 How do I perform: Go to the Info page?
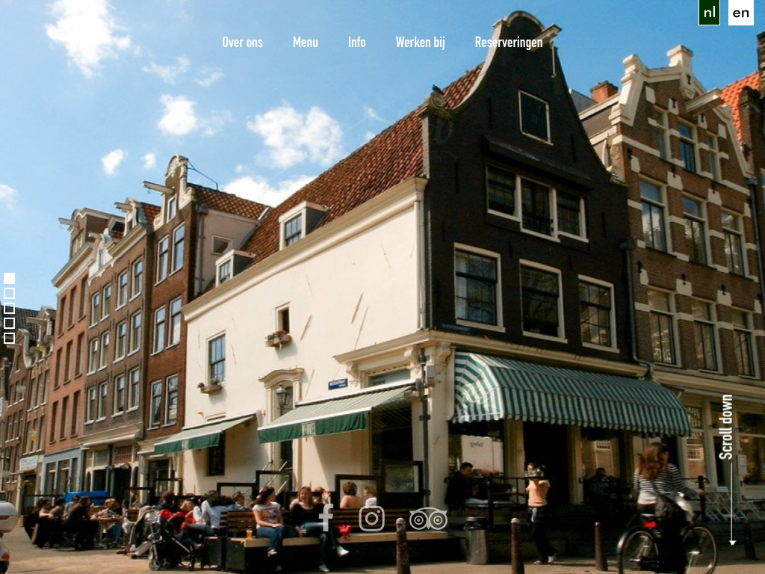[x=356, y=43]
